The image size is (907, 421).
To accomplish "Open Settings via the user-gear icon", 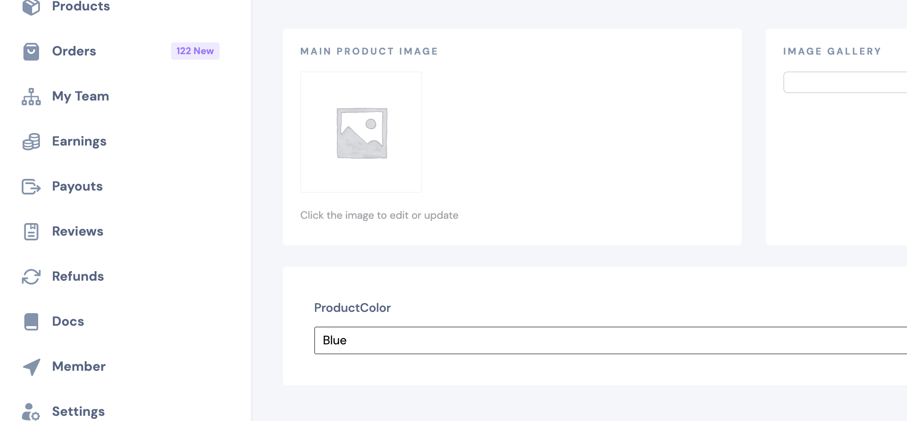I will (31, 411).
